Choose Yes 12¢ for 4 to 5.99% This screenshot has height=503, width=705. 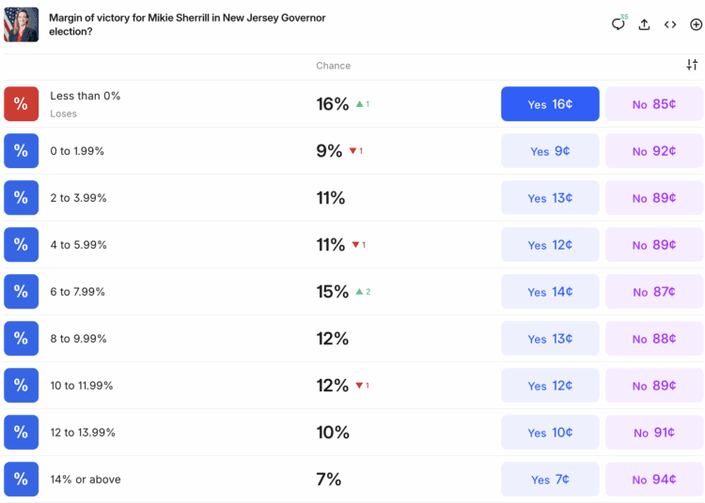pos(550,245)
